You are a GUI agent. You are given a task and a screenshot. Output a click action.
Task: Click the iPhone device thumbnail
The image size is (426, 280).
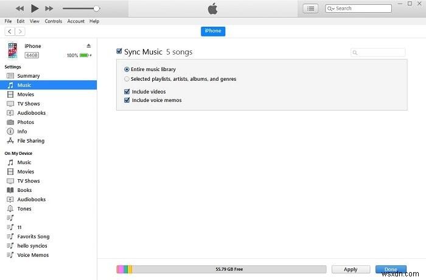tap(13, 50)
